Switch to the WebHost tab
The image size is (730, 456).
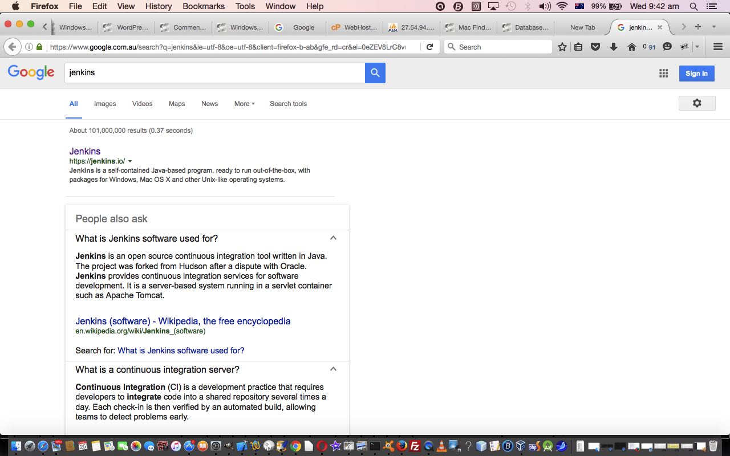(354, 27)
